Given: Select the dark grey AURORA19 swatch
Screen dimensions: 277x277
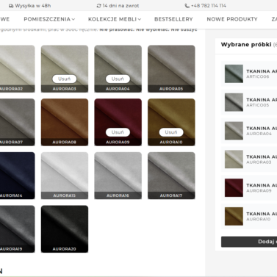Looking at the screenshot, I should (x=17, y=229).
